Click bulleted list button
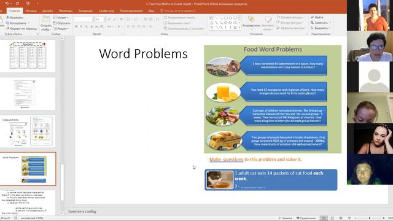The width and height of the screenshot is (393, 221). tap(129, 19)
